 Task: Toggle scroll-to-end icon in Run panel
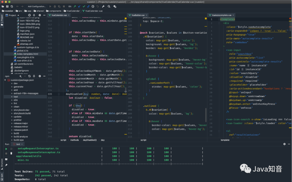[x=11, y=149]
